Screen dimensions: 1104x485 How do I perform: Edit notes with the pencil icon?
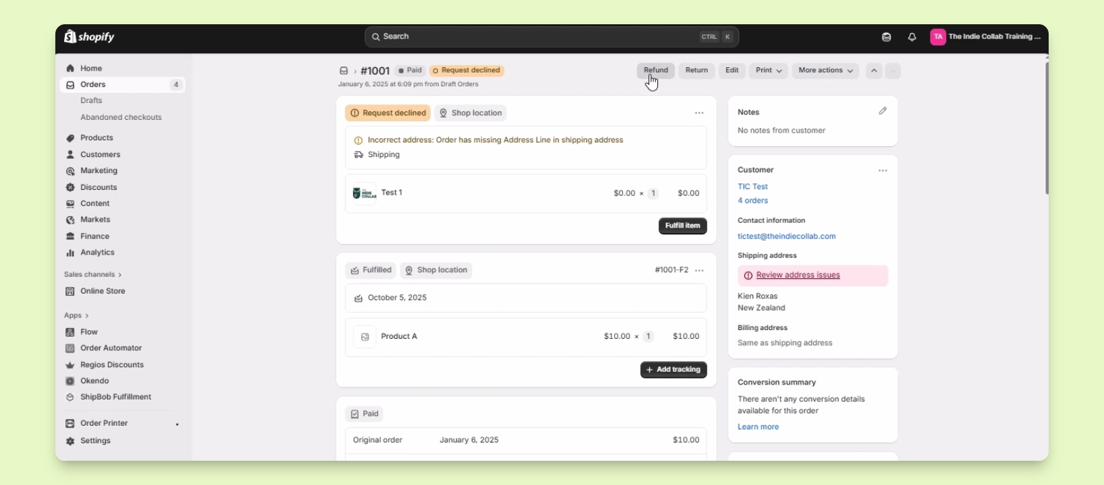(883, 111)
